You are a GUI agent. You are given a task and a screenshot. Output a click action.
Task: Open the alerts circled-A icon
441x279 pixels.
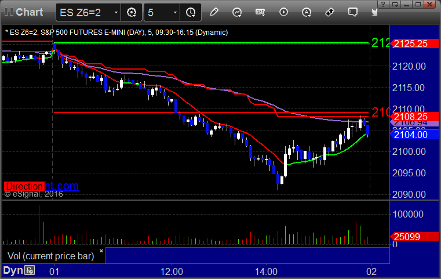[x=307, y=12]
